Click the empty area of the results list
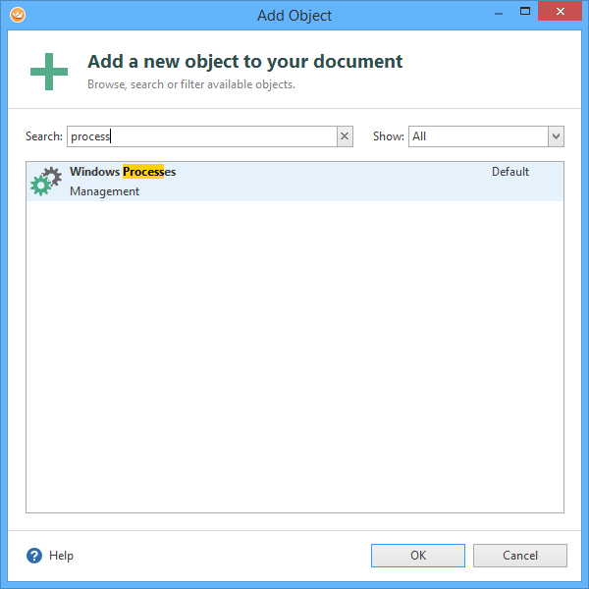Image resolution: width=589 pixels, height=589 pixels. (x=294, y=353)
